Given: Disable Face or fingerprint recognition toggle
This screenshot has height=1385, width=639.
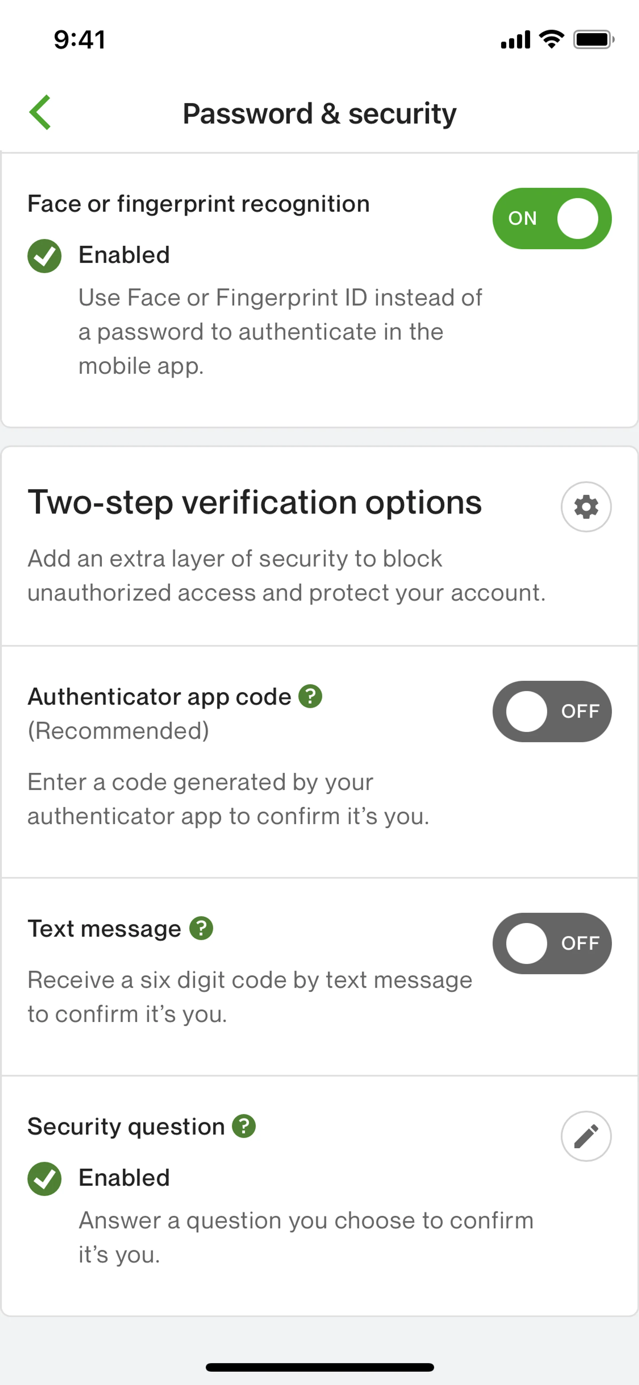Looking at the screenshot, I should coord(551,218).
